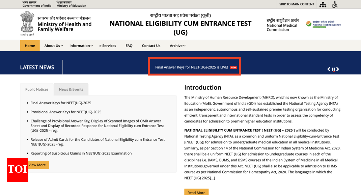Screen dimensions: 361x195
Task: Open the accessibility options icon
Action: pyautogui.click(x=335, y=4)
